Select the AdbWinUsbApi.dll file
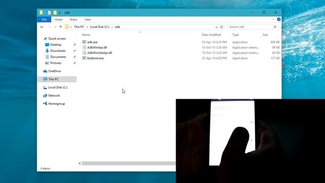The width and height of the screenshot is (325, 183). click(x=100, y=53)
